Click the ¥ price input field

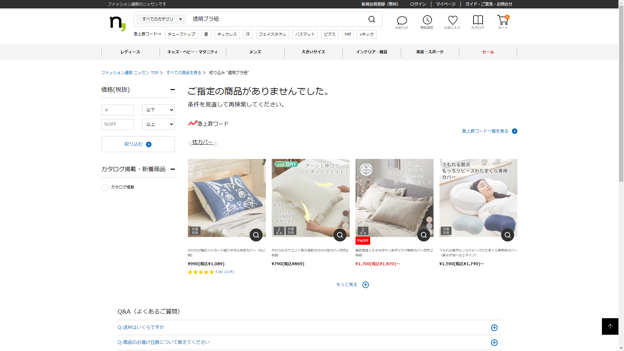(118, 110)
